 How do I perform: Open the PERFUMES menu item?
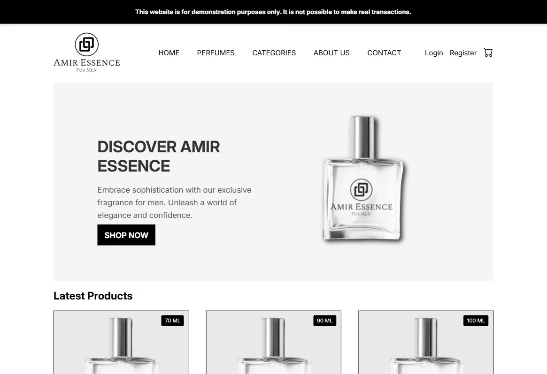(x=216, y=53)
